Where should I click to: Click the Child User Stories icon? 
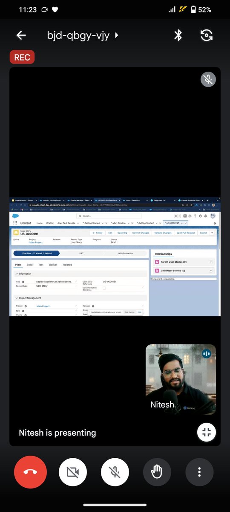157,271
